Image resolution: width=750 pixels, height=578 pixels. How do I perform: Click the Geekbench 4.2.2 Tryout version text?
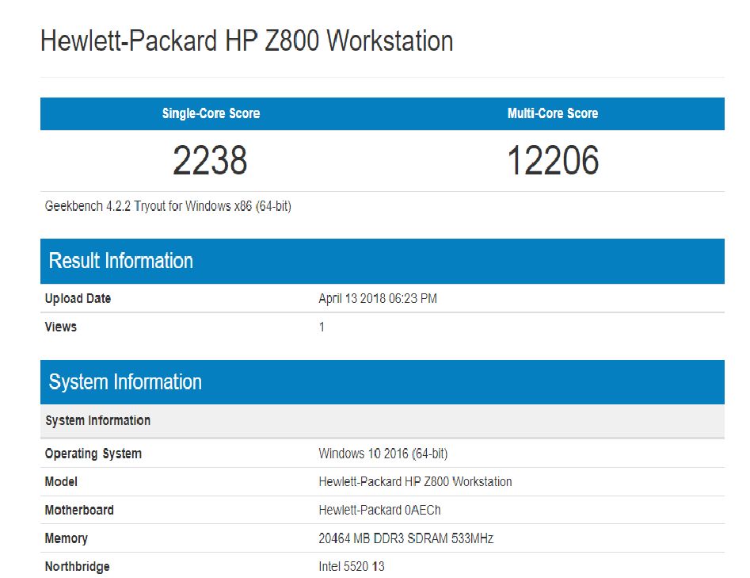[x=168, y=207]
